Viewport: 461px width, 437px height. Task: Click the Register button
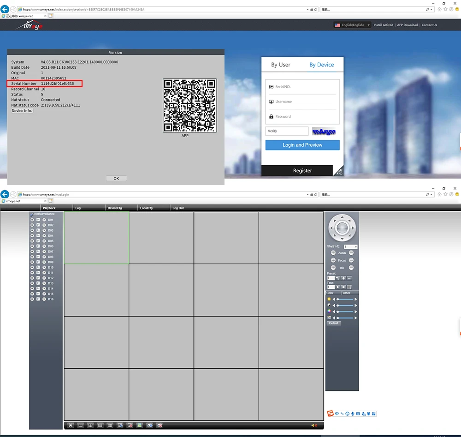[297, 171]
